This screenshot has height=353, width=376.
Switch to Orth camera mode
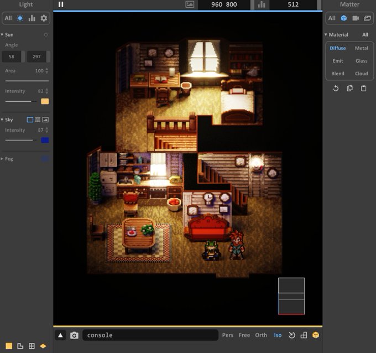[261, 335]
